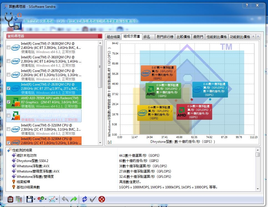
Task: Open the save icon dropdown arrow
Action: (x=34, y=199)
